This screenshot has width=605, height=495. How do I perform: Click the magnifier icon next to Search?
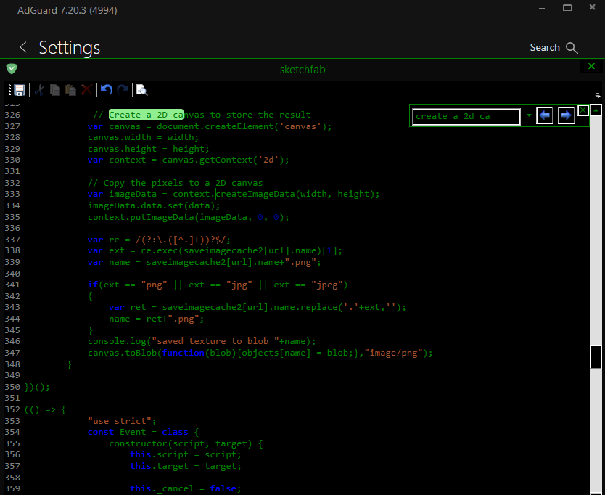click(x=572, y=48)
